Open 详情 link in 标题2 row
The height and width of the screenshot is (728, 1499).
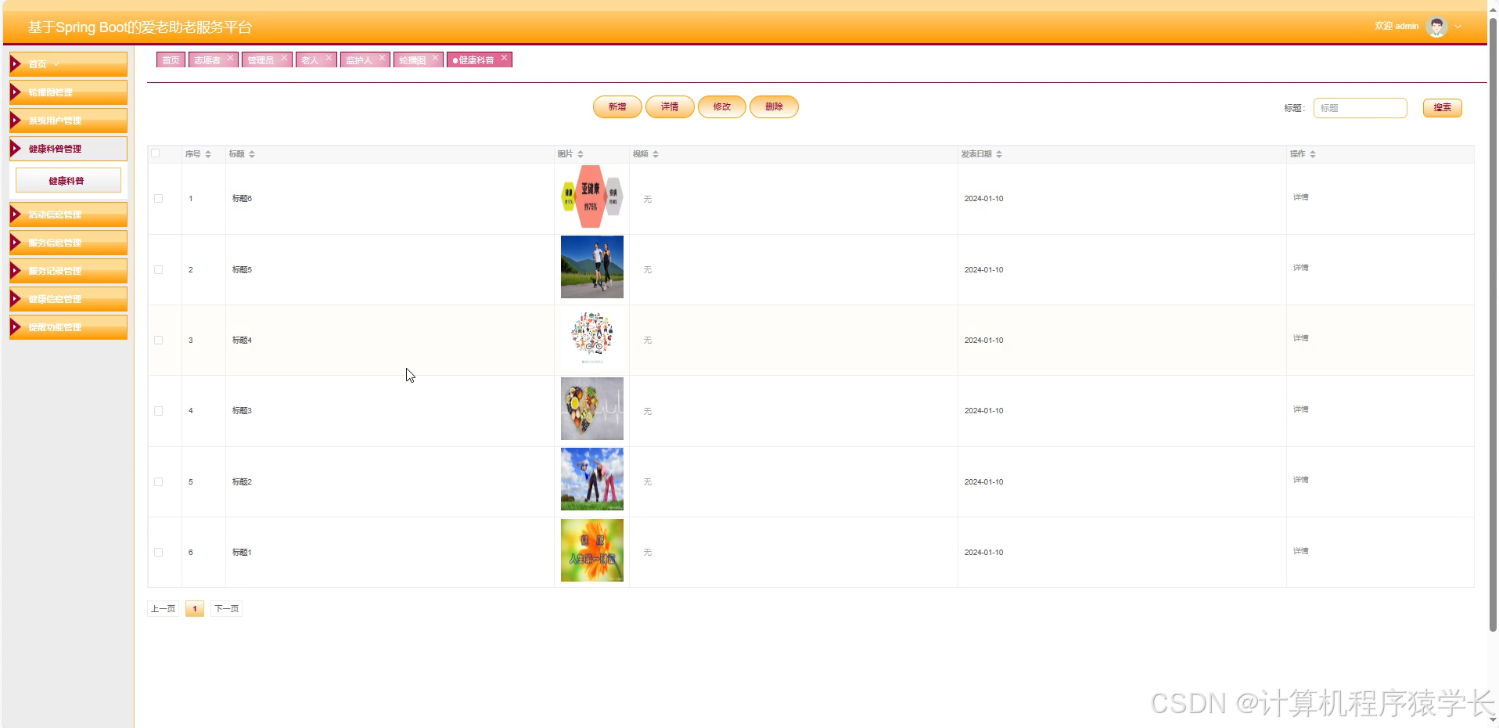(x=1300, y=480)
